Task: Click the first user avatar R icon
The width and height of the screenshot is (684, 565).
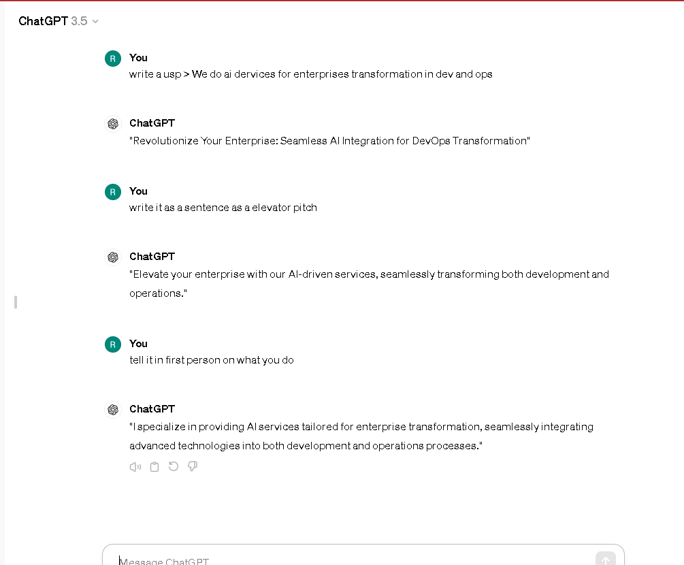Action: pos(113,59)
